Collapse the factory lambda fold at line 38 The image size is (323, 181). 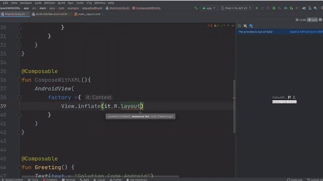19,97
